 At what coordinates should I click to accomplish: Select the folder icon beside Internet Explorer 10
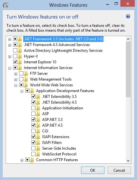[x=20, y=62]
